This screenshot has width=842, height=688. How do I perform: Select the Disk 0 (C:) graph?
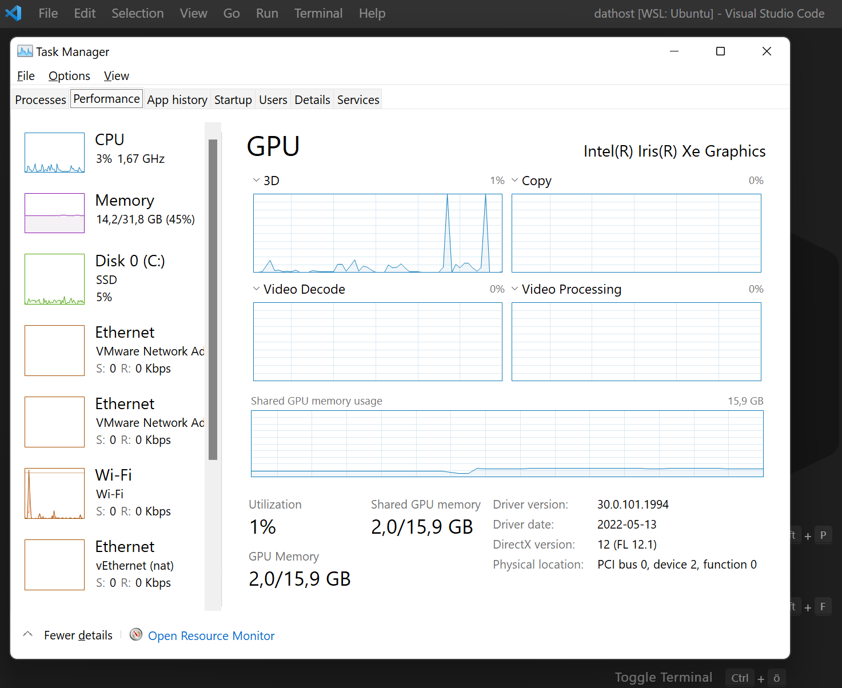tap(54, 279)
